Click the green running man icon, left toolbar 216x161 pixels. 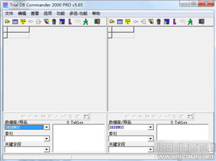[x=85, y=22]
